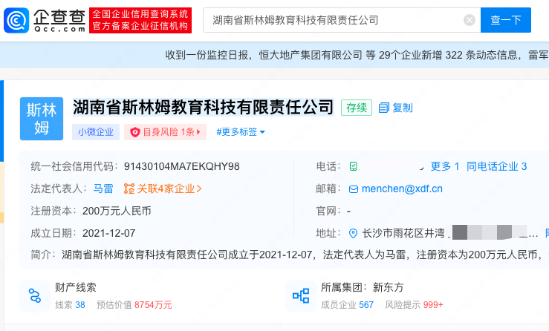Image resolution: width=549 pixels, height=331 pixels.
Task: Click the copy icon beside 复制
Action: (x=384, y=108)
